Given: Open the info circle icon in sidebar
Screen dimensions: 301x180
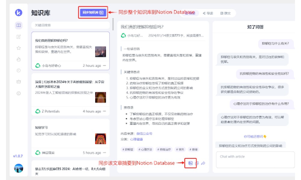Looking at the screenshot, I should point(19,94).
